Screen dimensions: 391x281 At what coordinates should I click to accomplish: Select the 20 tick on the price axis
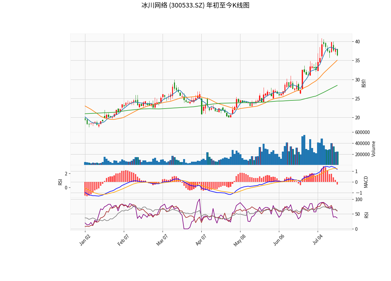357,118
